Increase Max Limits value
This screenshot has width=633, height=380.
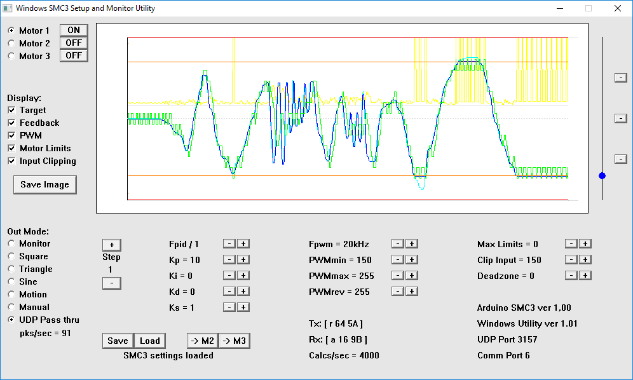click(585, 244)
